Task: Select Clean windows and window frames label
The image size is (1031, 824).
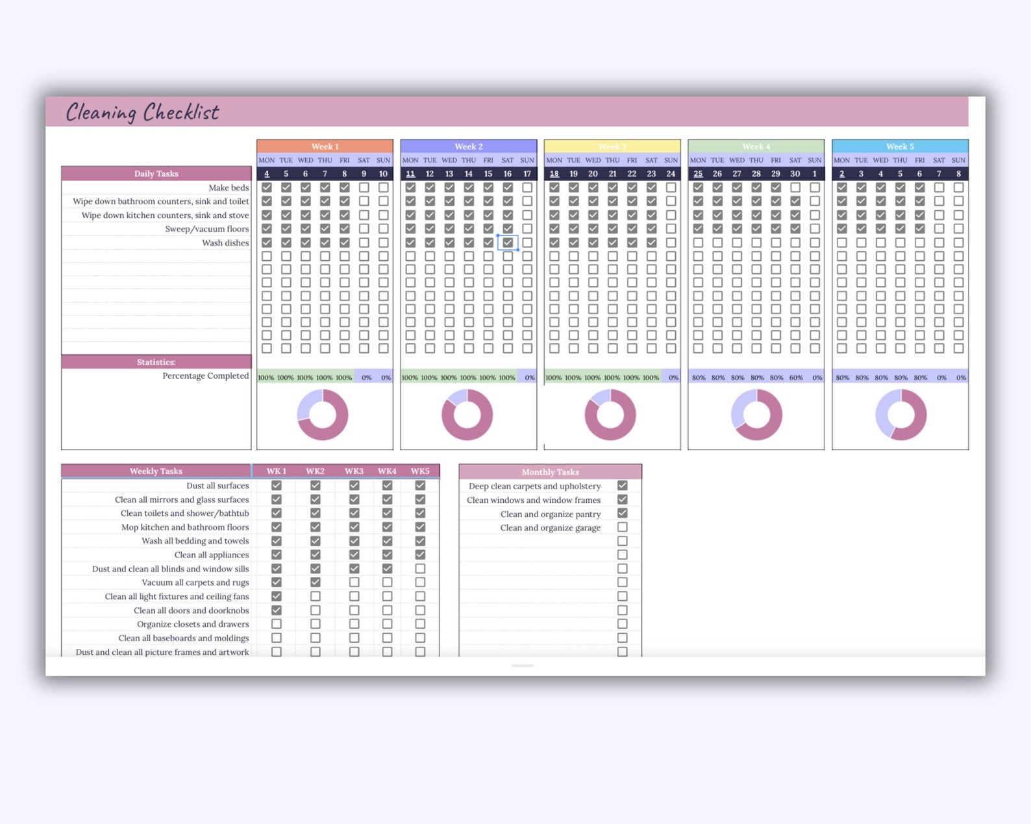Action: [534, 500]
